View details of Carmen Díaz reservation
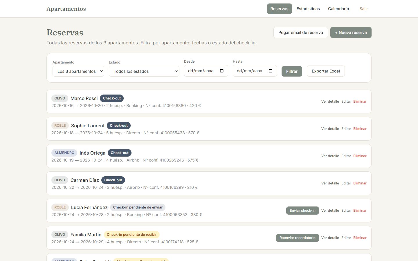The image size is (418, 261). [330, 183]
